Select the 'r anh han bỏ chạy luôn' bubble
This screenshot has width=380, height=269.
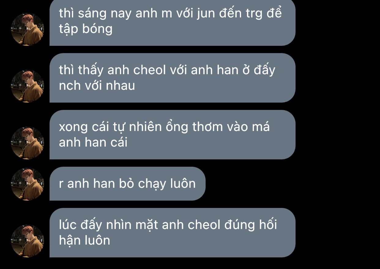click(x=128, y=184)
